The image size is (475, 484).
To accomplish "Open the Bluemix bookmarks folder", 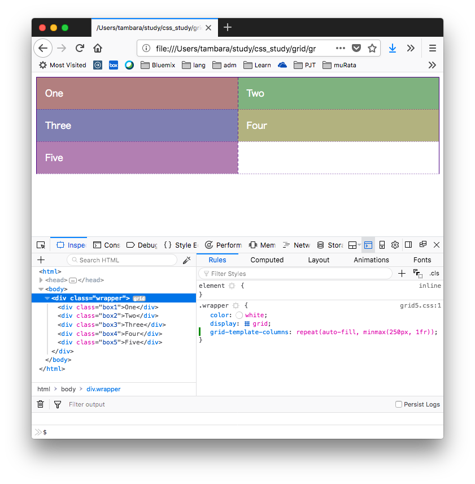I will click(158, 65).
